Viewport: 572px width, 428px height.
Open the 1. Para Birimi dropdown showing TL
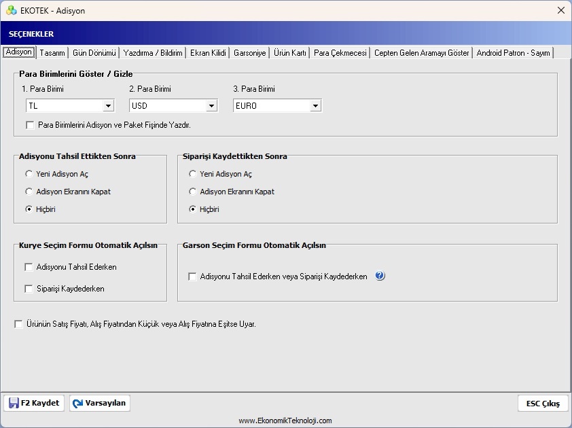70,106
